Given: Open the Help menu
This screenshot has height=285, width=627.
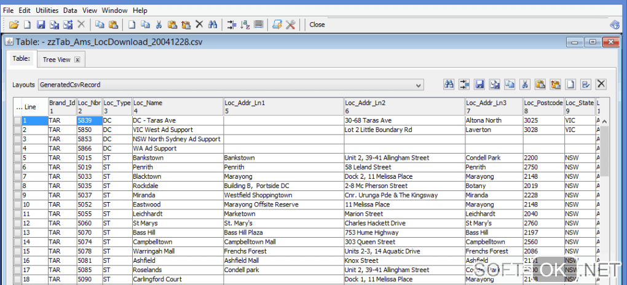Looking at the screenshot, I should click(140, 10).
